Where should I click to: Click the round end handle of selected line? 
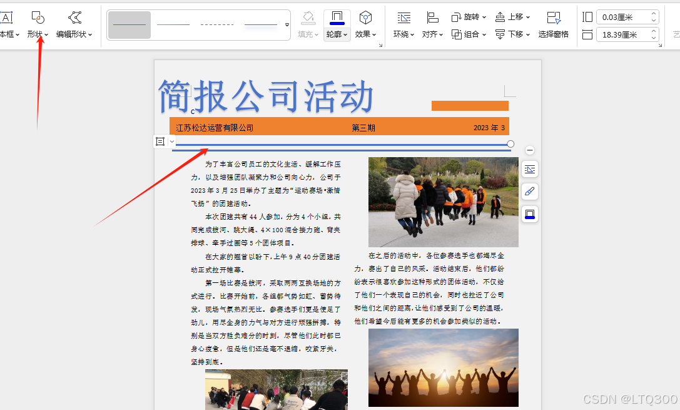pos(510,144)
